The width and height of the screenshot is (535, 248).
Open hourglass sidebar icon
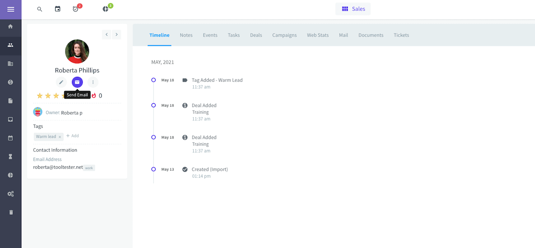(x=11, y=157)
